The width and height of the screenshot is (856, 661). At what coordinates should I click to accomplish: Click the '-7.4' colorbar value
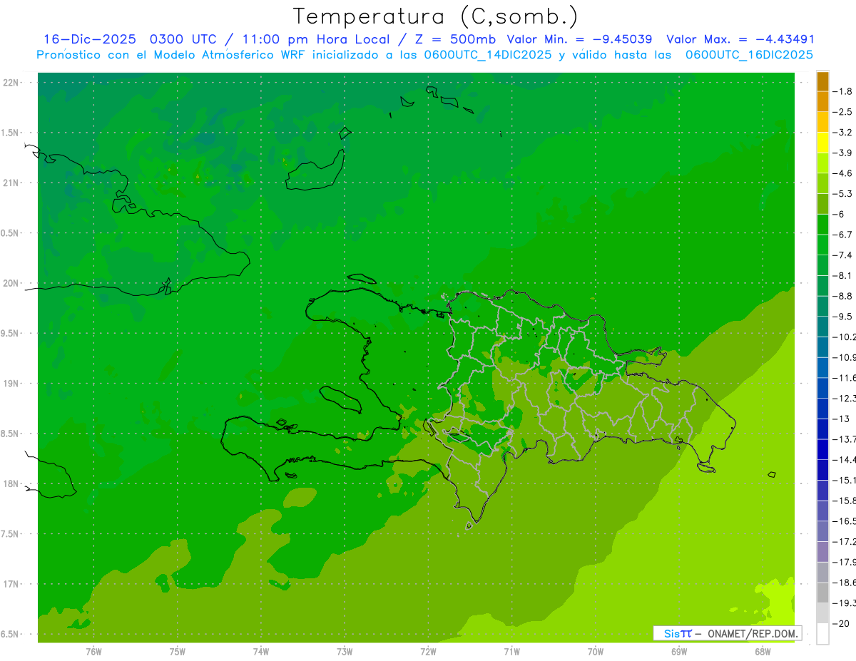point(843,255)
